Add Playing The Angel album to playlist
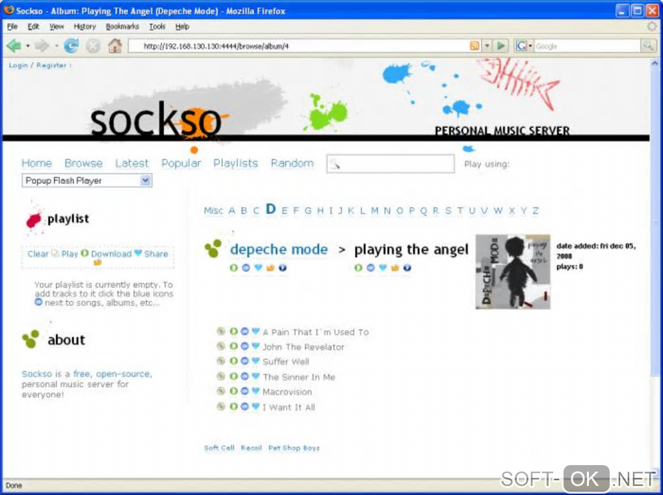Viewport: 663px width, 495px height. tap(370, 268)
